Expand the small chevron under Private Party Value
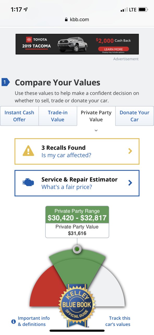 96,130
